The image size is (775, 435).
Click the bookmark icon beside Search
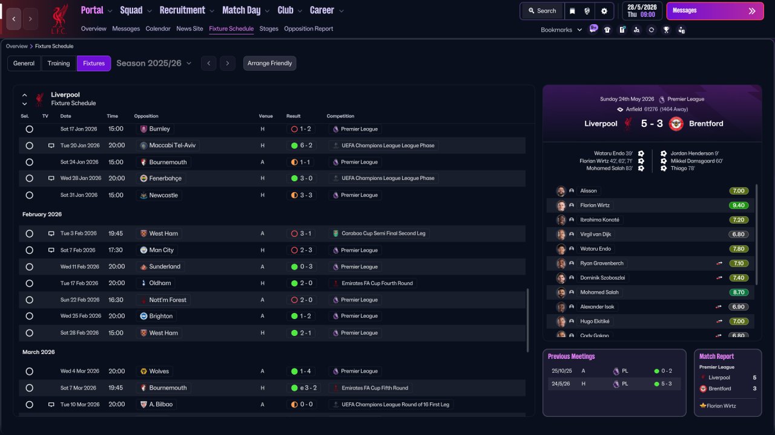pos(572,11)
